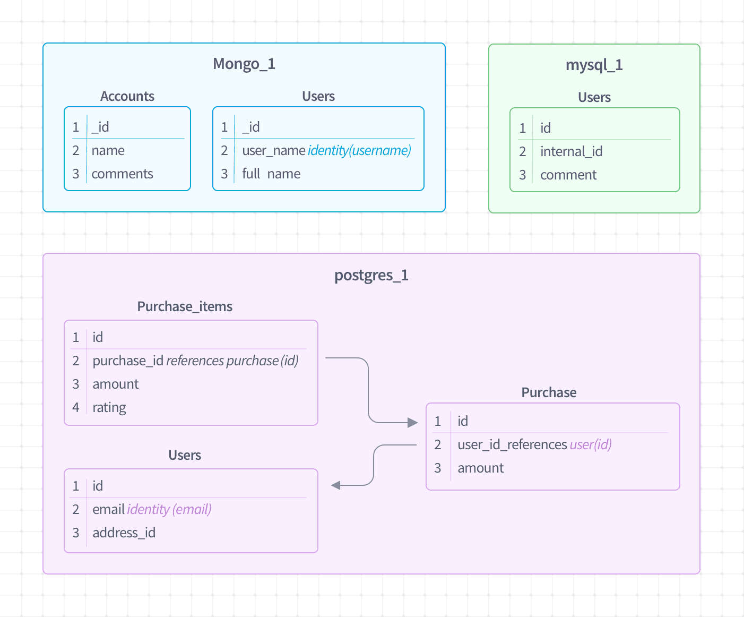This screenshot has height=617, width=744.
Task: Select the amount field in Purchase_items
Action: click(x=115, y=384)
